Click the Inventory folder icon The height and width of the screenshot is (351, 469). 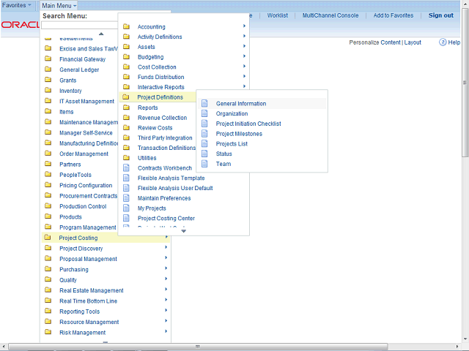click(x=48, y=90)
